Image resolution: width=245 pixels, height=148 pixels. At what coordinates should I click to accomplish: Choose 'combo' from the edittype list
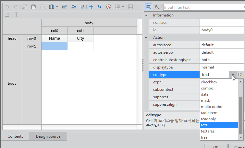point(207,88)
